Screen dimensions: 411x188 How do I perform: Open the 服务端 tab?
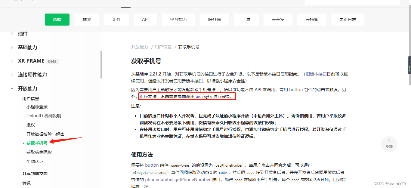214,20
